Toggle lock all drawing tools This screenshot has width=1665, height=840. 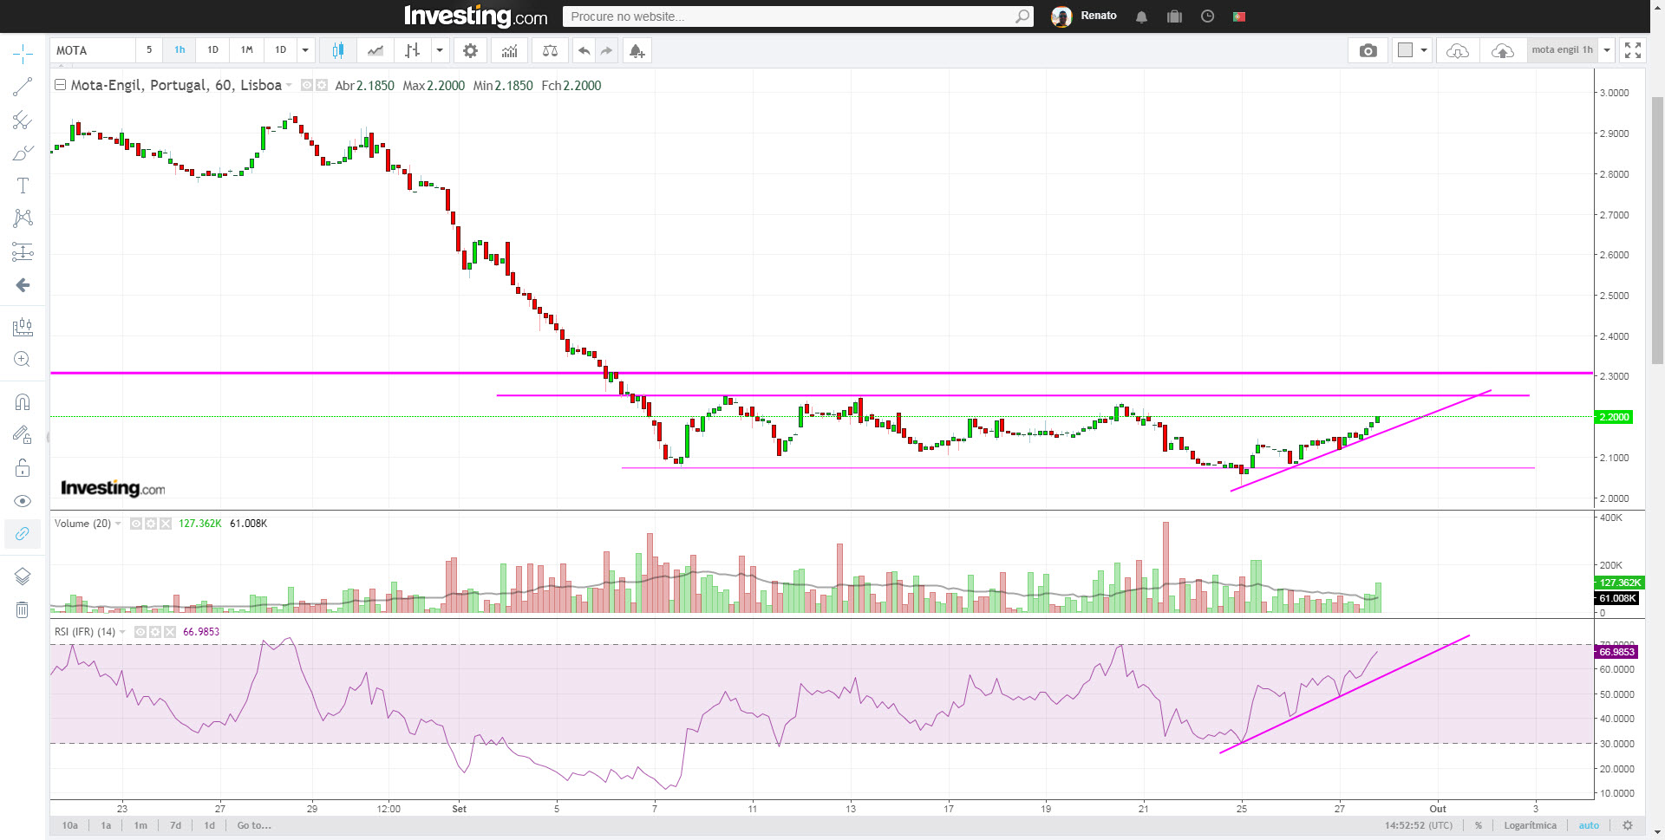coord(23,469)
